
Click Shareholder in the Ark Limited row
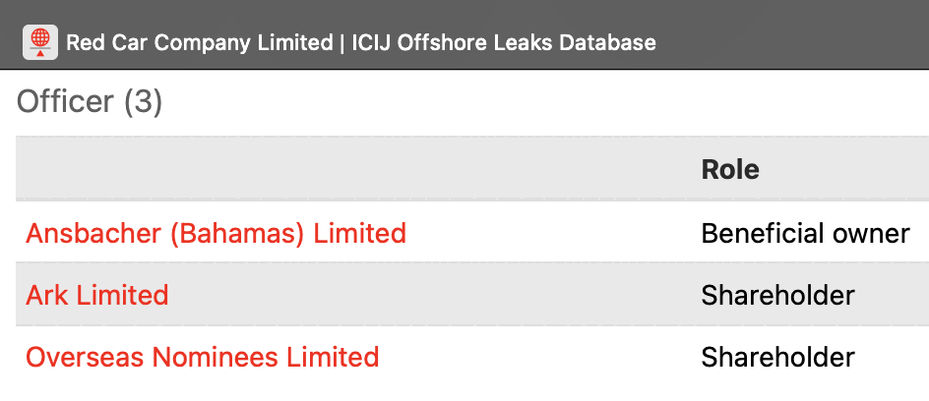[x=777, y=294]
